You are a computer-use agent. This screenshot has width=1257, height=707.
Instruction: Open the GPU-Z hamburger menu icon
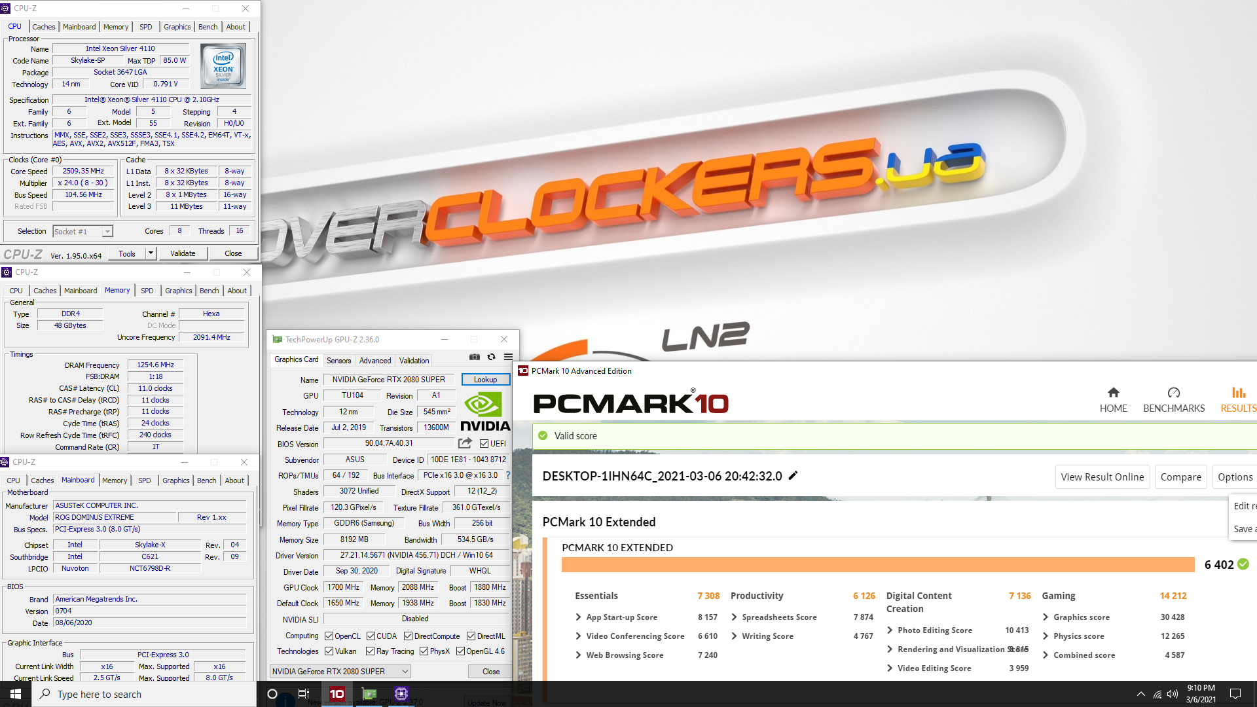508,357
